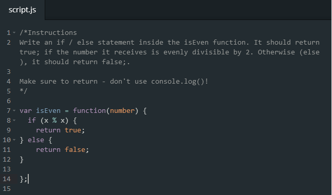Collapse the if block fold arrow on line 8
The height and width of the screenshot is (195, 332).
point(14,121)
